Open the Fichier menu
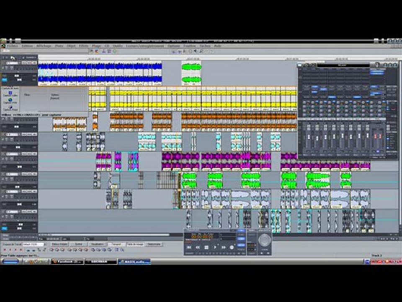The width and height of the screenshot is (402, 302). (x=12, y=46)
